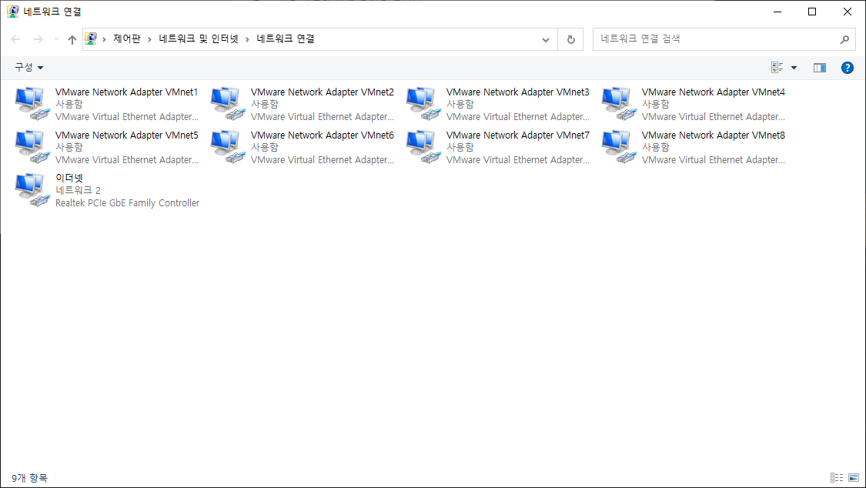Image resolution: width=866 pixels, height=488 pixels.
Task: Click 네트워크 연결 breadcrumb
Action: (286, 38)
